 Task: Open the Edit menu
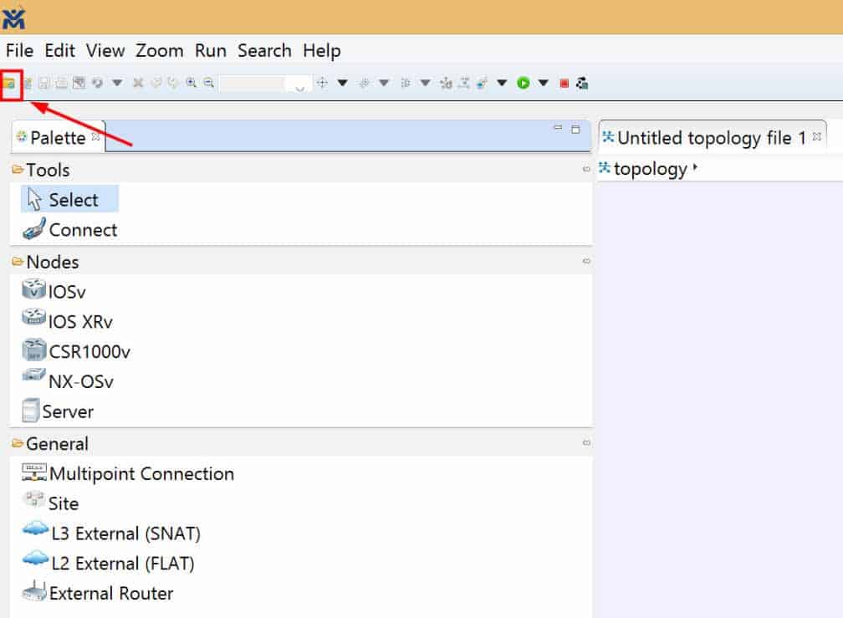tap(59, 50)
